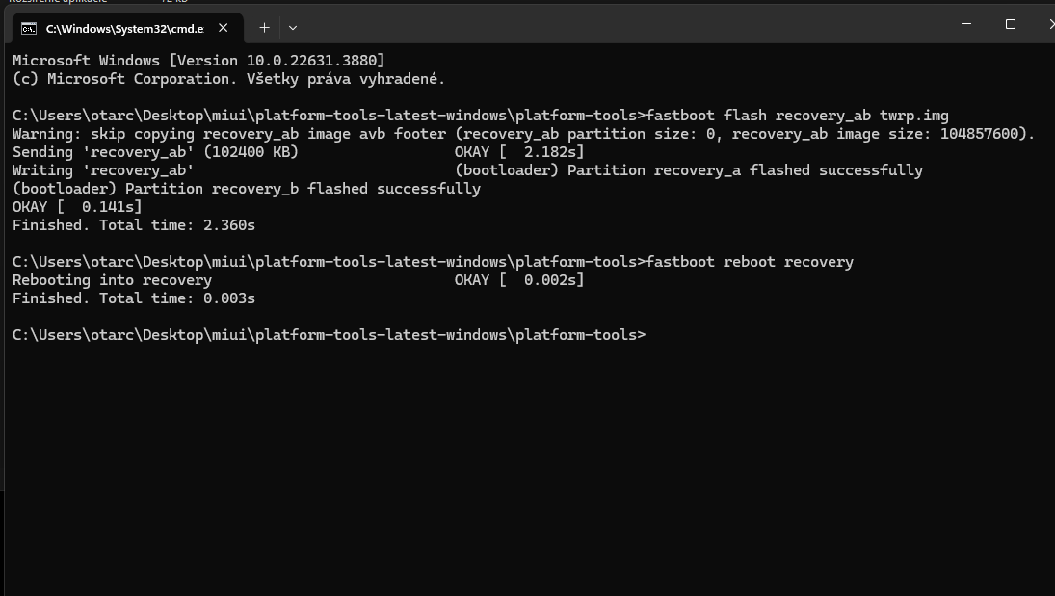Close the cmd.exe terminal tab
Viewport: 1055px width, 596px height.
(x=224, y=28)
